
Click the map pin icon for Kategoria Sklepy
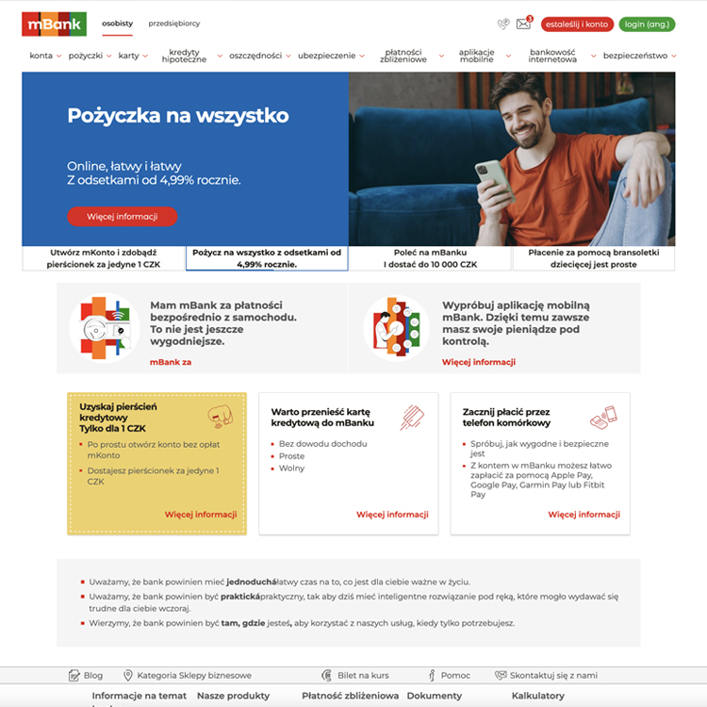click(x=128, y=675)
